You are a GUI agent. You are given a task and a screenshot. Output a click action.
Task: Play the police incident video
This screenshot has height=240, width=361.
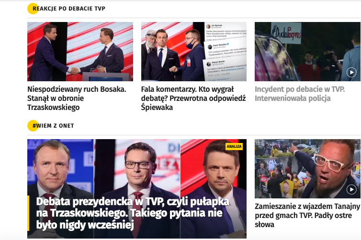click(x=351, y=73)
